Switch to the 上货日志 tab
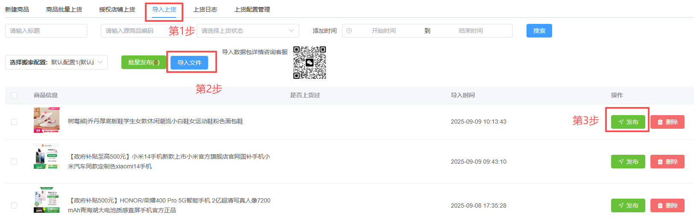The height and width of the screenshot is (217, 694). [x=205, y=9]
